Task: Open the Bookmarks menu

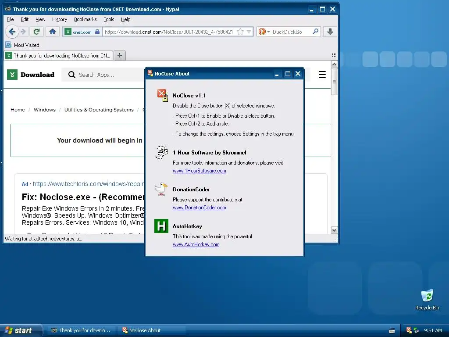Action: tap(86, 19)
